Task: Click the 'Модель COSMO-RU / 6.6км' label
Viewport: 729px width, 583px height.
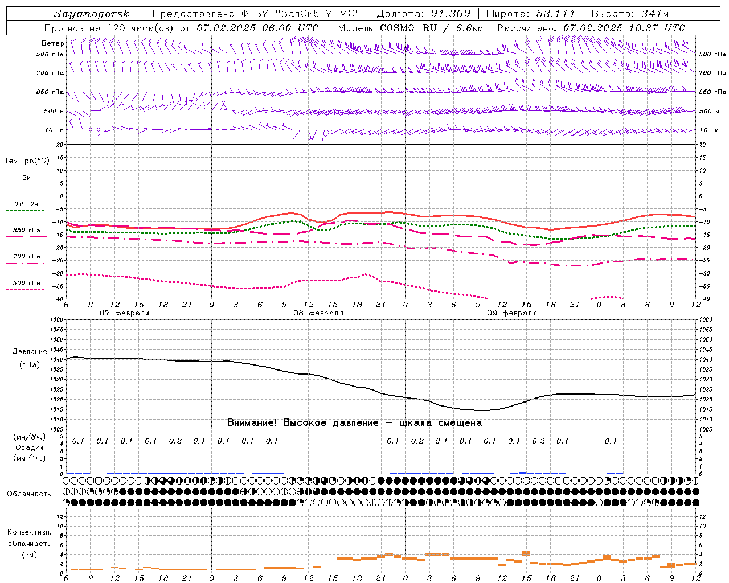Action: coord(411,28)
